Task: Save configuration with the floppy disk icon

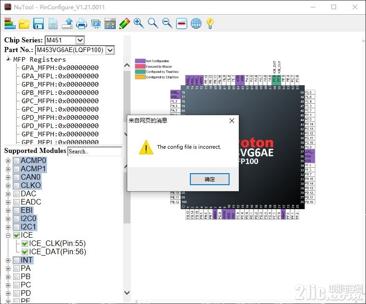Action: 39,23
